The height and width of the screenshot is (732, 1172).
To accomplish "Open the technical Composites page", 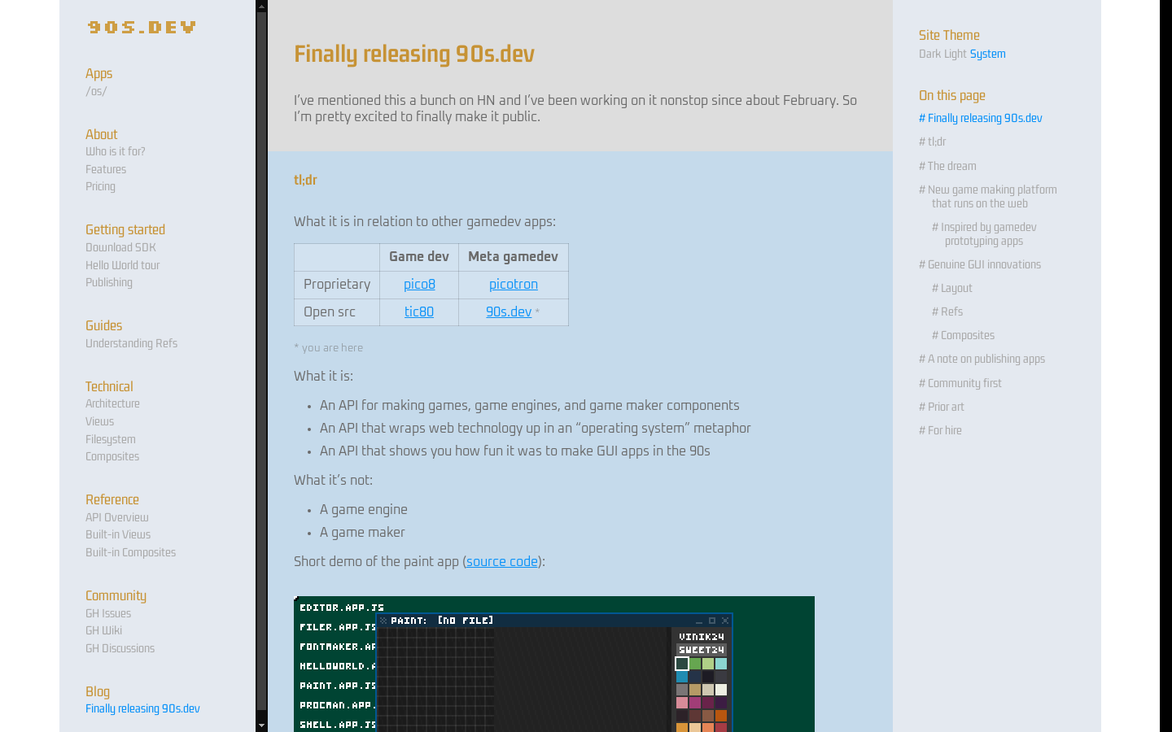I will pyautogui.click(x=112, y=456).
